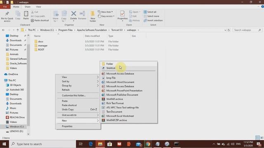The width and height of the screenshot is (264, 148).
Task: Click Refresh in the context menu
Action: (x=78, y=90)
